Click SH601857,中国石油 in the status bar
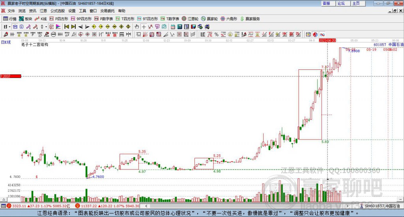The height and width of the screenshot is (217, 404). [382, 206]
